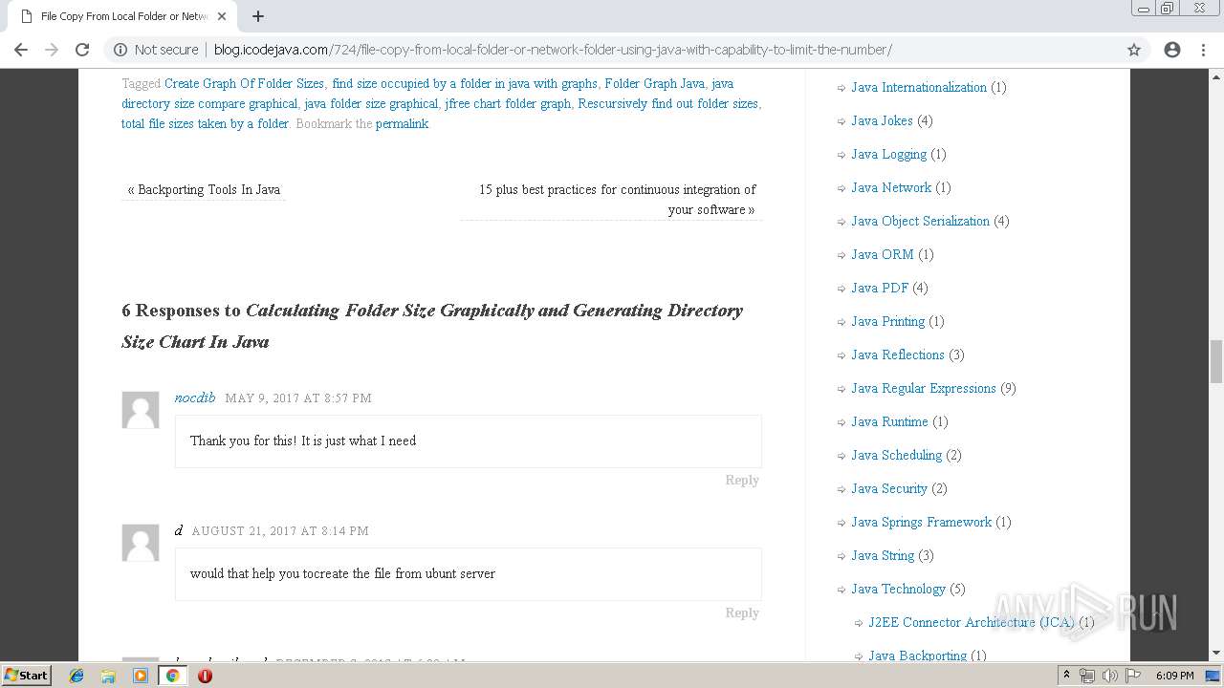Open the Java Reflections category
This screenshot has height=688, width=1224.
[x=898, y=355]
